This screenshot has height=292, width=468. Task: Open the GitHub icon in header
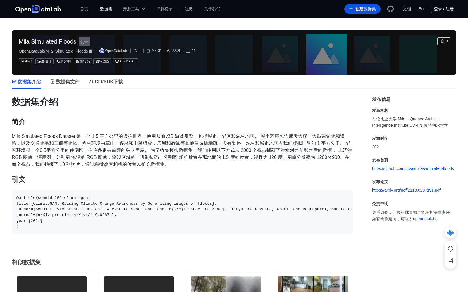[x=390, y=9]
